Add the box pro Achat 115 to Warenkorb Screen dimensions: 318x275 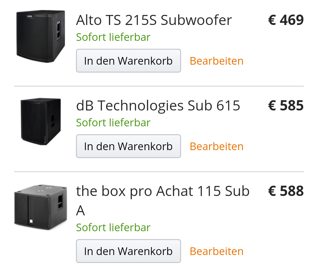[128, 251]
